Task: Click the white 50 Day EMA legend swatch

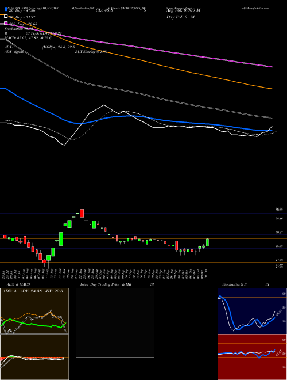Action: click(x=6, y=17)
